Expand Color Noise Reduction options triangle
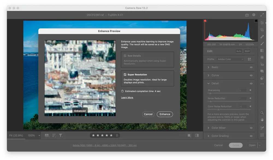Image resolution: width=273 pixels, height=160 pixels. click(x=250, y=106)
